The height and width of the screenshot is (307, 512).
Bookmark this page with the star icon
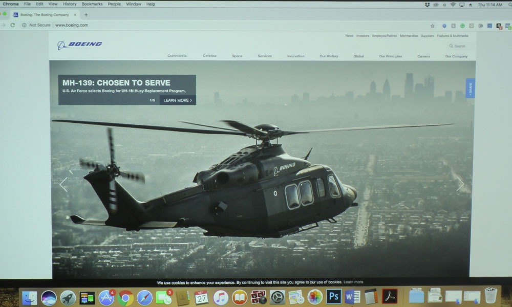coord(433,26)
